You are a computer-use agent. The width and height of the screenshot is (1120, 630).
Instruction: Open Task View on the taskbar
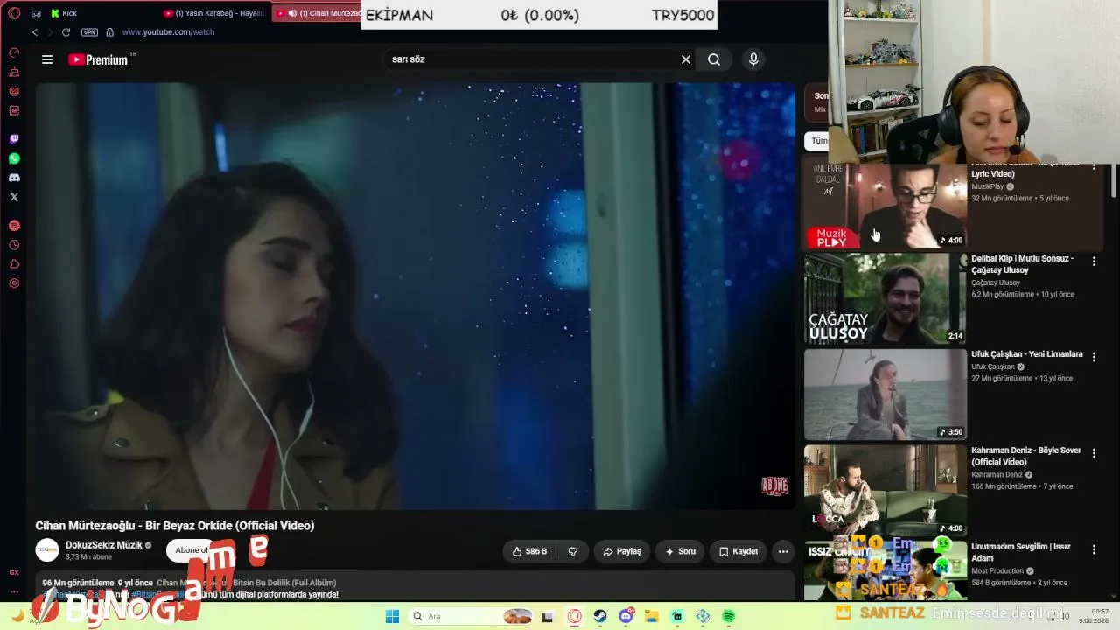(x=548, y=616)
